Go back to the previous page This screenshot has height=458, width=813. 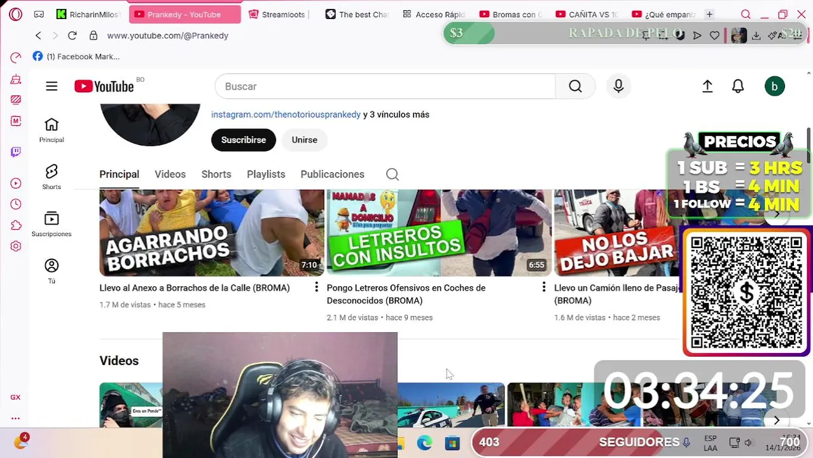point(38,36)
